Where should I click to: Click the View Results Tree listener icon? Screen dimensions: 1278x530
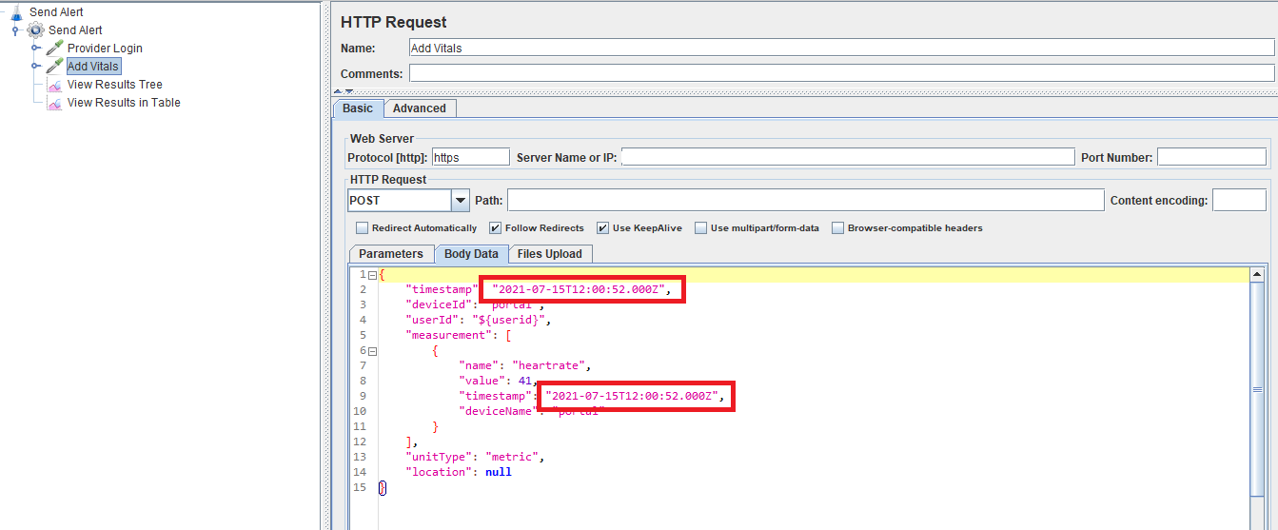click(54, 85)
